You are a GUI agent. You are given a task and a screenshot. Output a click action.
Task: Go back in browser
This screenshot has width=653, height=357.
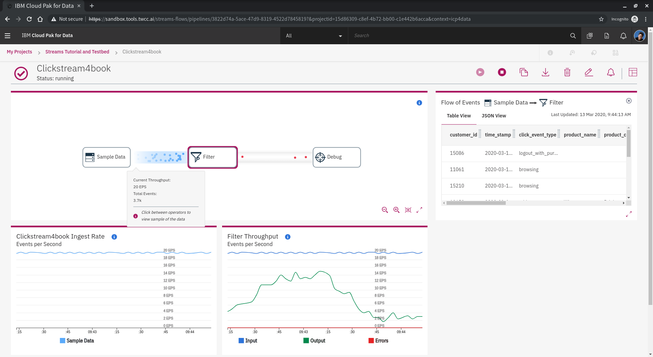tap(7, 19)
